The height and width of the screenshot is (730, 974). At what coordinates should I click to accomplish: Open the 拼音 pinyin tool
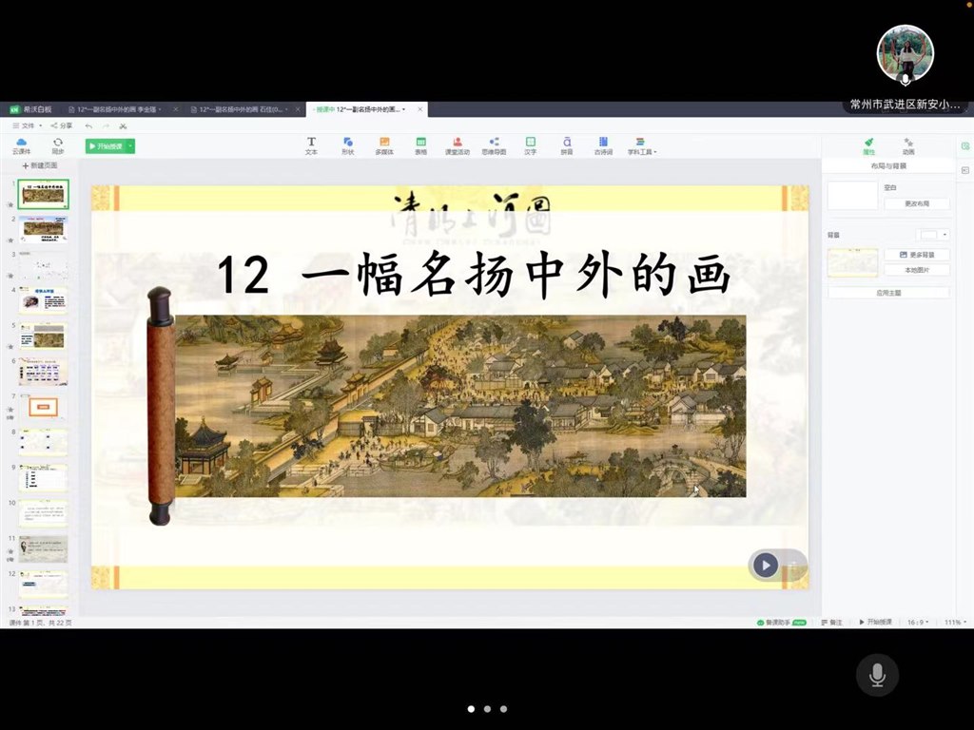point(567,145)
